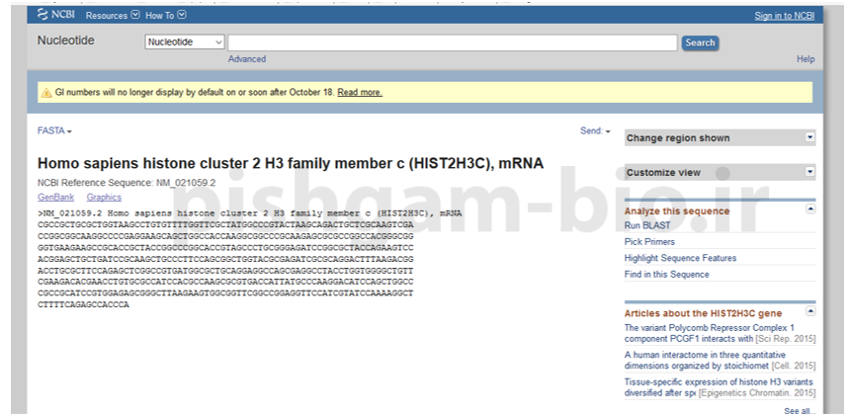The height and width of the screenshot is (418, 850).
Task: Open the Nucleotide database dropdown
Action: pyautogui.click(x=185, y=42)
